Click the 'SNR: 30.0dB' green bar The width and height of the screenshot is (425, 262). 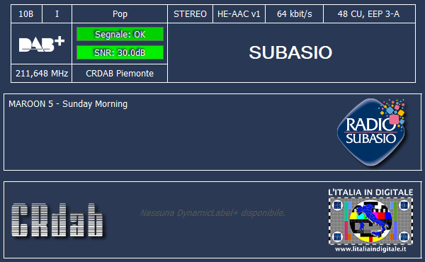coord(120,52)
